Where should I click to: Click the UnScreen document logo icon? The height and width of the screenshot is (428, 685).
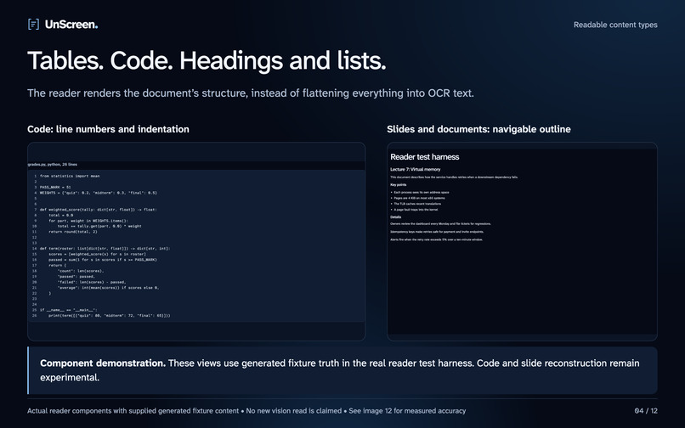click(33, 25)
